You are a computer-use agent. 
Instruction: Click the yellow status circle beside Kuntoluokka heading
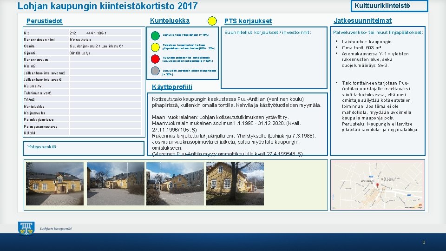click(212, 21)
